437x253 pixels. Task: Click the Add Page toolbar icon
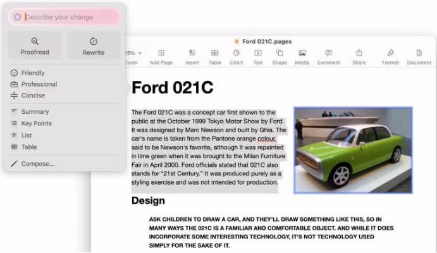[161, 53]
